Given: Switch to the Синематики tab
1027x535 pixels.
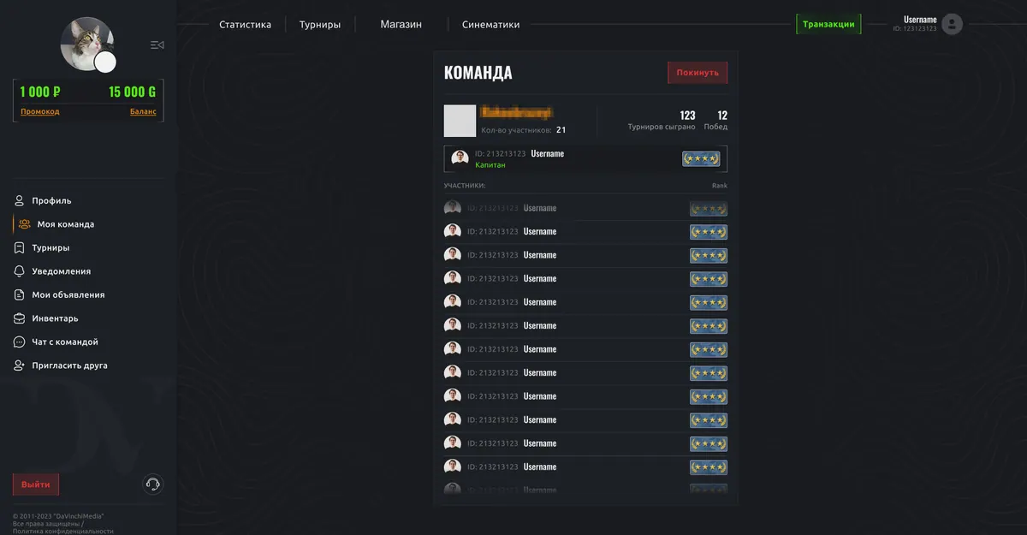Looking at the screenshot, I should pos(490,25).
